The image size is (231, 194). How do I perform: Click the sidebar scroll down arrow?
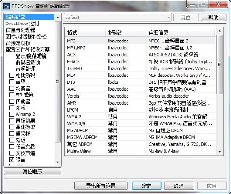[x=58, y=162]
